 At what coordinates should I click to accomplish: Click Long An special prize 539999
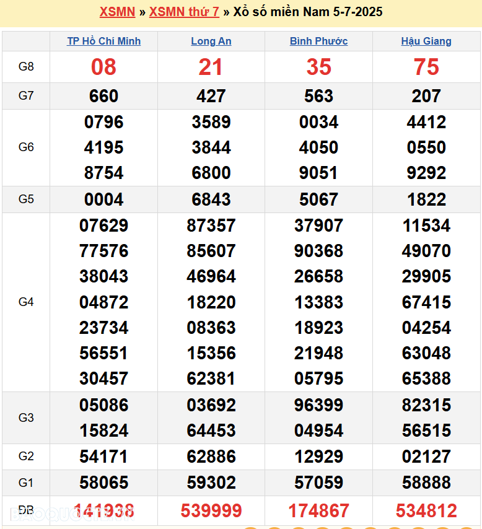(211, 511)
